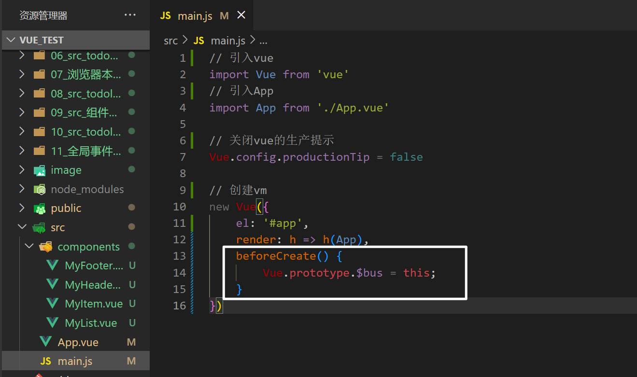
Task: Click the Vue icon beside App.vue
Action: click(x=46, y=342)
